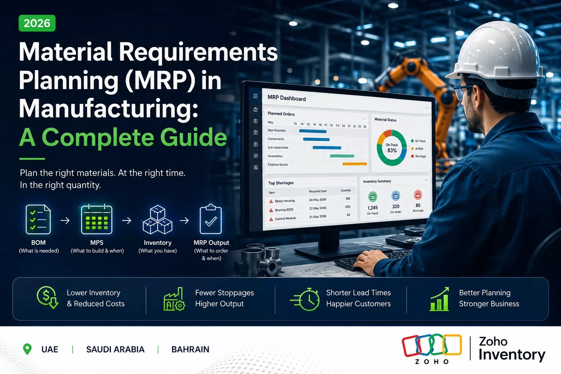Click the At Risk orange legend dot

coord(412,149)
